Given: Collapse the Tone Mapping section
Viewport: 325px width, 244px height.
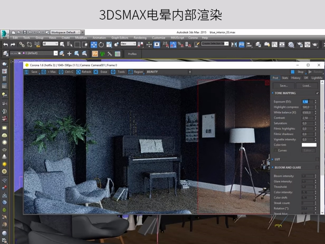Looking at the screenshot, I should click(x=272, y=93).
